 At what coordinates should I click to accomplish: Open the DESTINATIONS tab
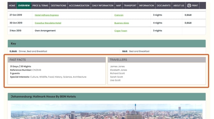point(58,5)
